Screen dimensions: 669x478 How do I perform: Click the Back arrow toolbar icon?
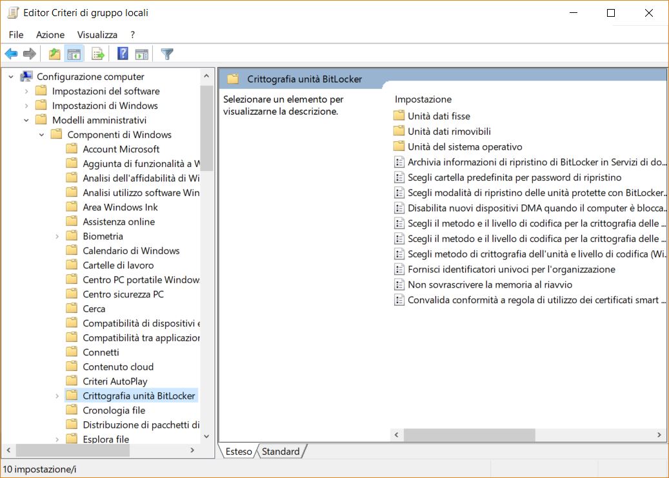coord(11,54)
